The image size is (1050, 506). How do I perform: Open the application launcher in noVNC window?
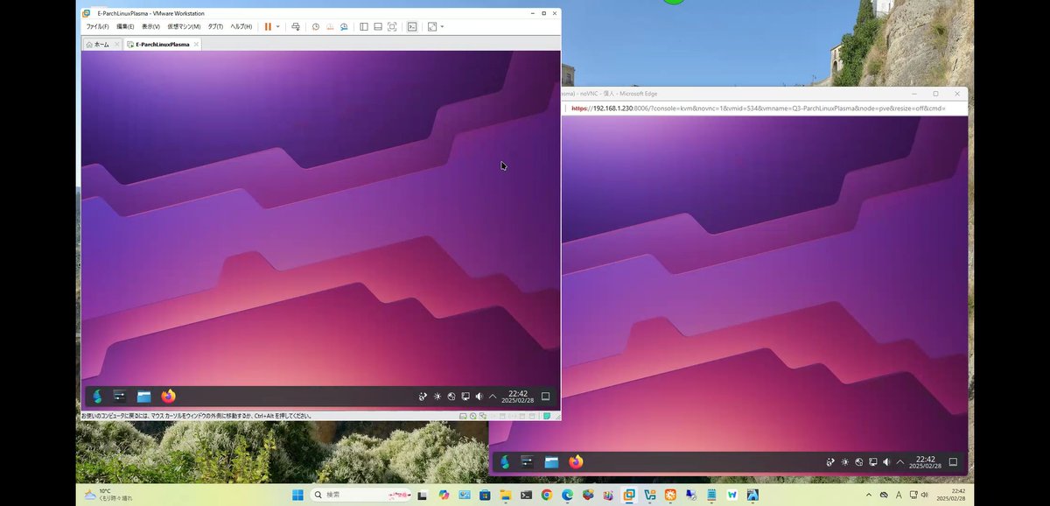(x=505, y=462)
